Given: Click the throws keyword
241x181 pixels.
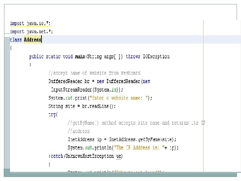Looking at the screenshot, I should click(x=133, y=56).
